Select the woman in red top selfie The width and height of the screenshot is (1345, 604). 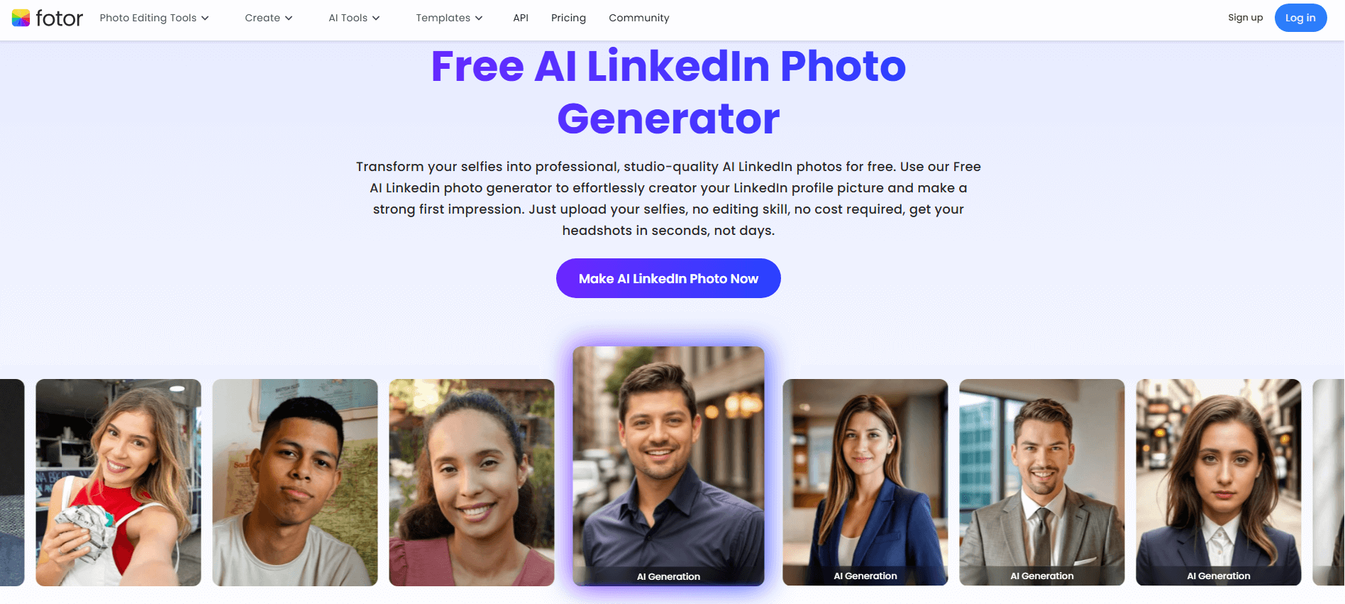(x=118, y=483)
